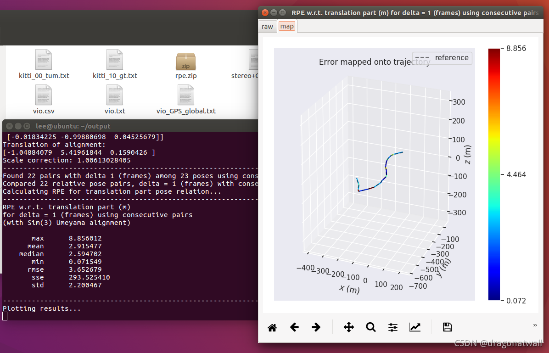Click the 'Error mapped onto trajectory' title
The image size is (549, 353).
pos(374,62)
